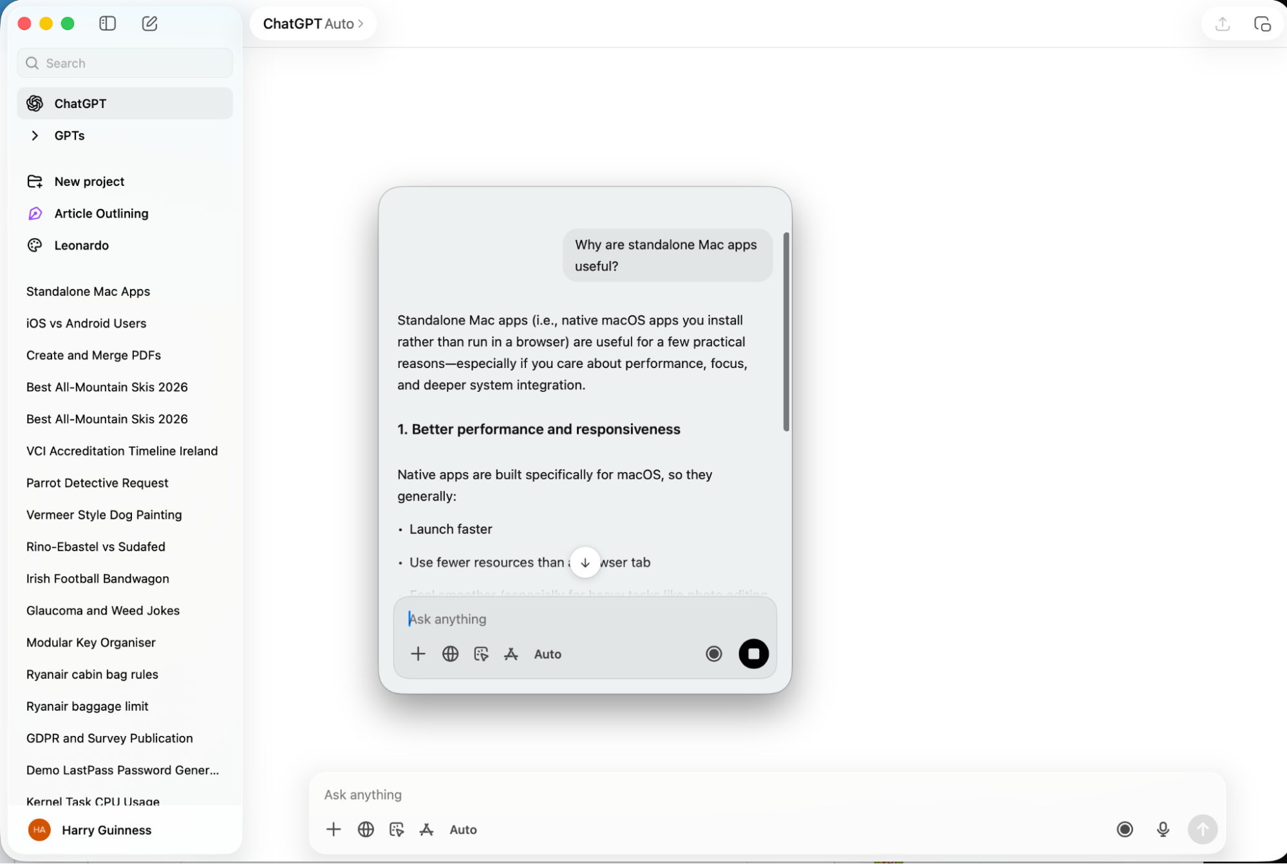
Task: Click the New project button
Action: click(89, 181)
